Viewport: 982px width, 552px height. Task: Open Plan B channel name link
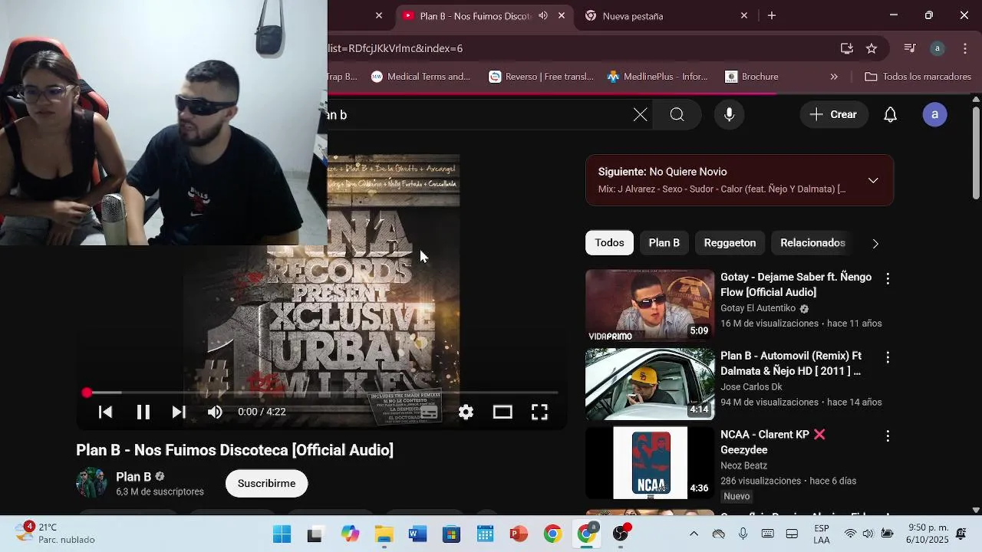point(133,477)
